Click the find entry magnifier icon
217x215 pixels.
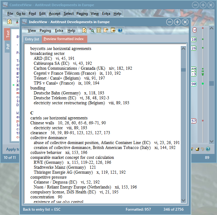92,30
